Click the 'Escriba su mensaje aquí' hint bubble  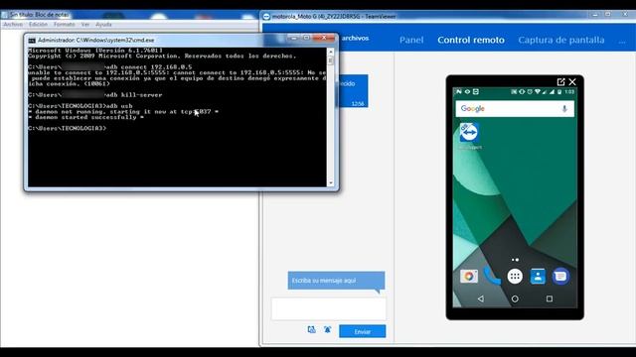(336, 281)
